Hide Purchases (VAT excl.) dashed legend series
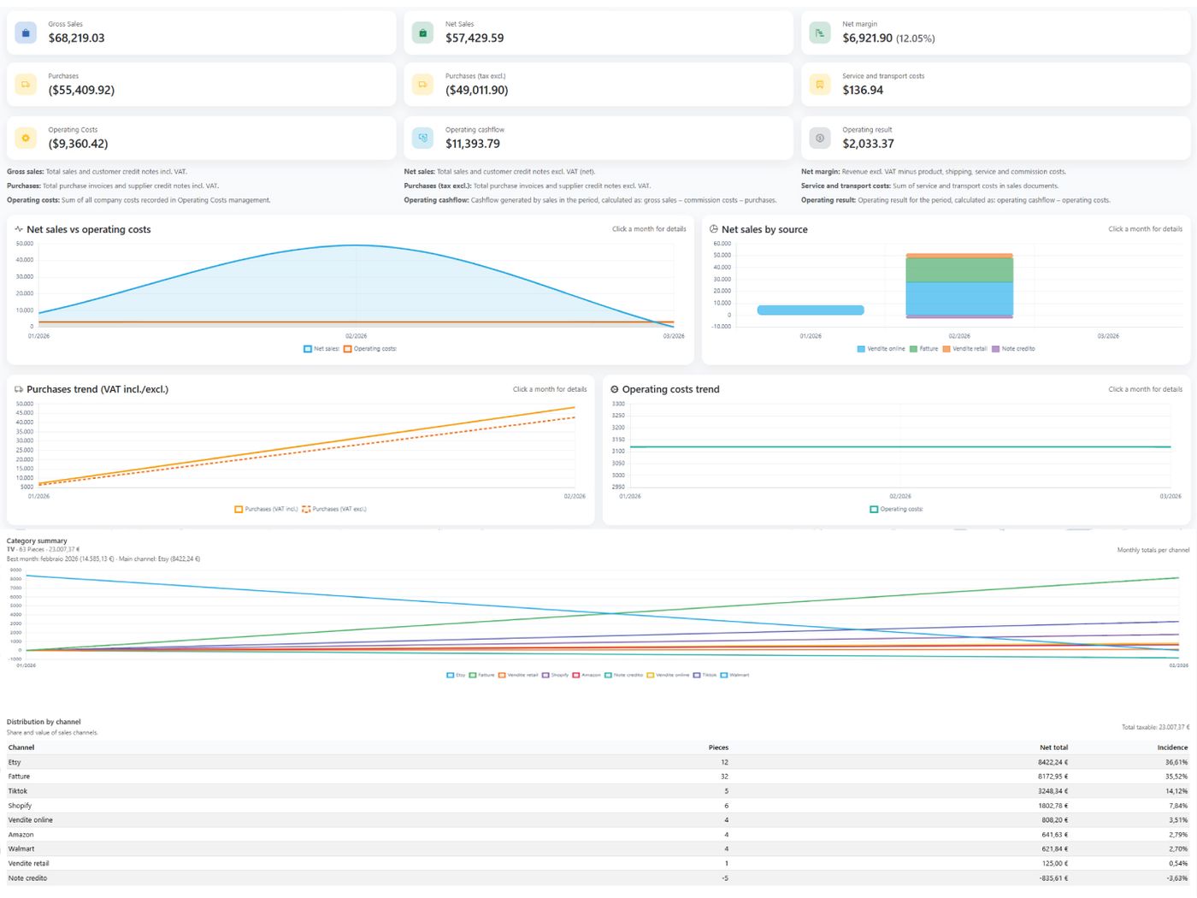 point(334,509)
